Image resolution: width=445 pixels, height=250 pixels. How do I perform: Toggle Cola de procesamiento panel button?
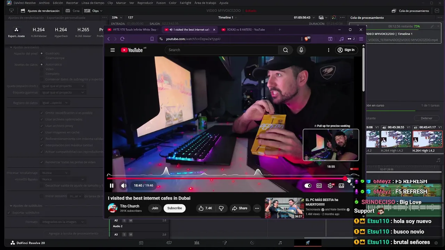410,11
